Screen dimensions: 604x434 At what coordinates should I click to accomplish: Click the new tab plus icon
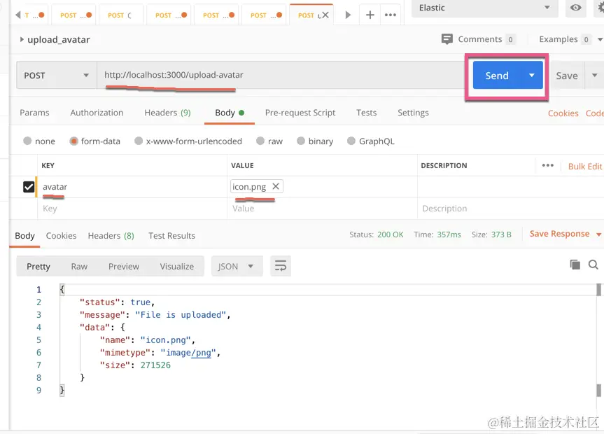click(x=370, y=15)
